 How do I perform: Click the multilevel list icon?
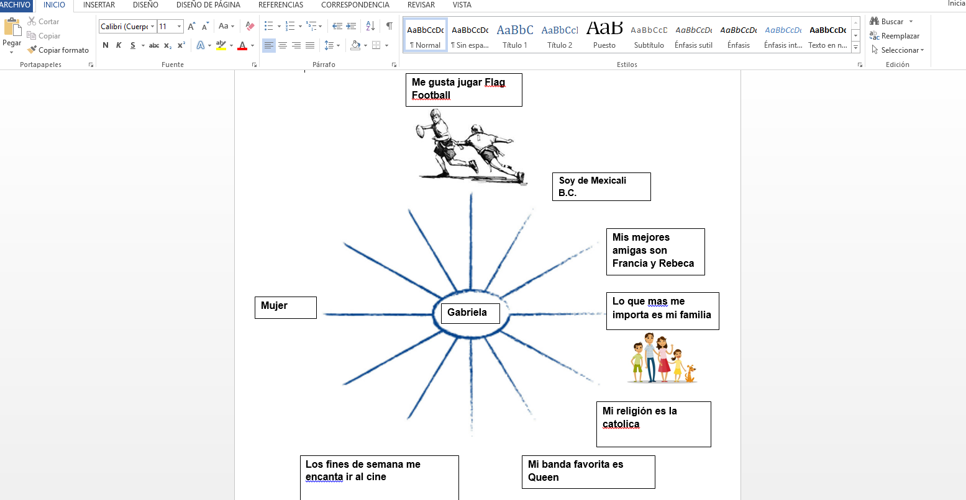tap(311, 26)
